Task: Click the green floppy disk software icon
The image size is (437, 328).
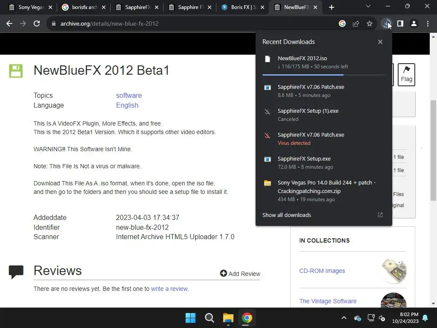Action: pyautogui.click(x=16, y=71)
